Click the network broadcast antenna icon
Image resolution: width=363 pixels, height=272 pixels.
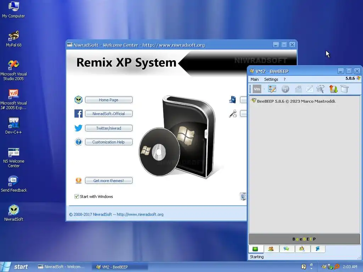(x=285, y=89)
